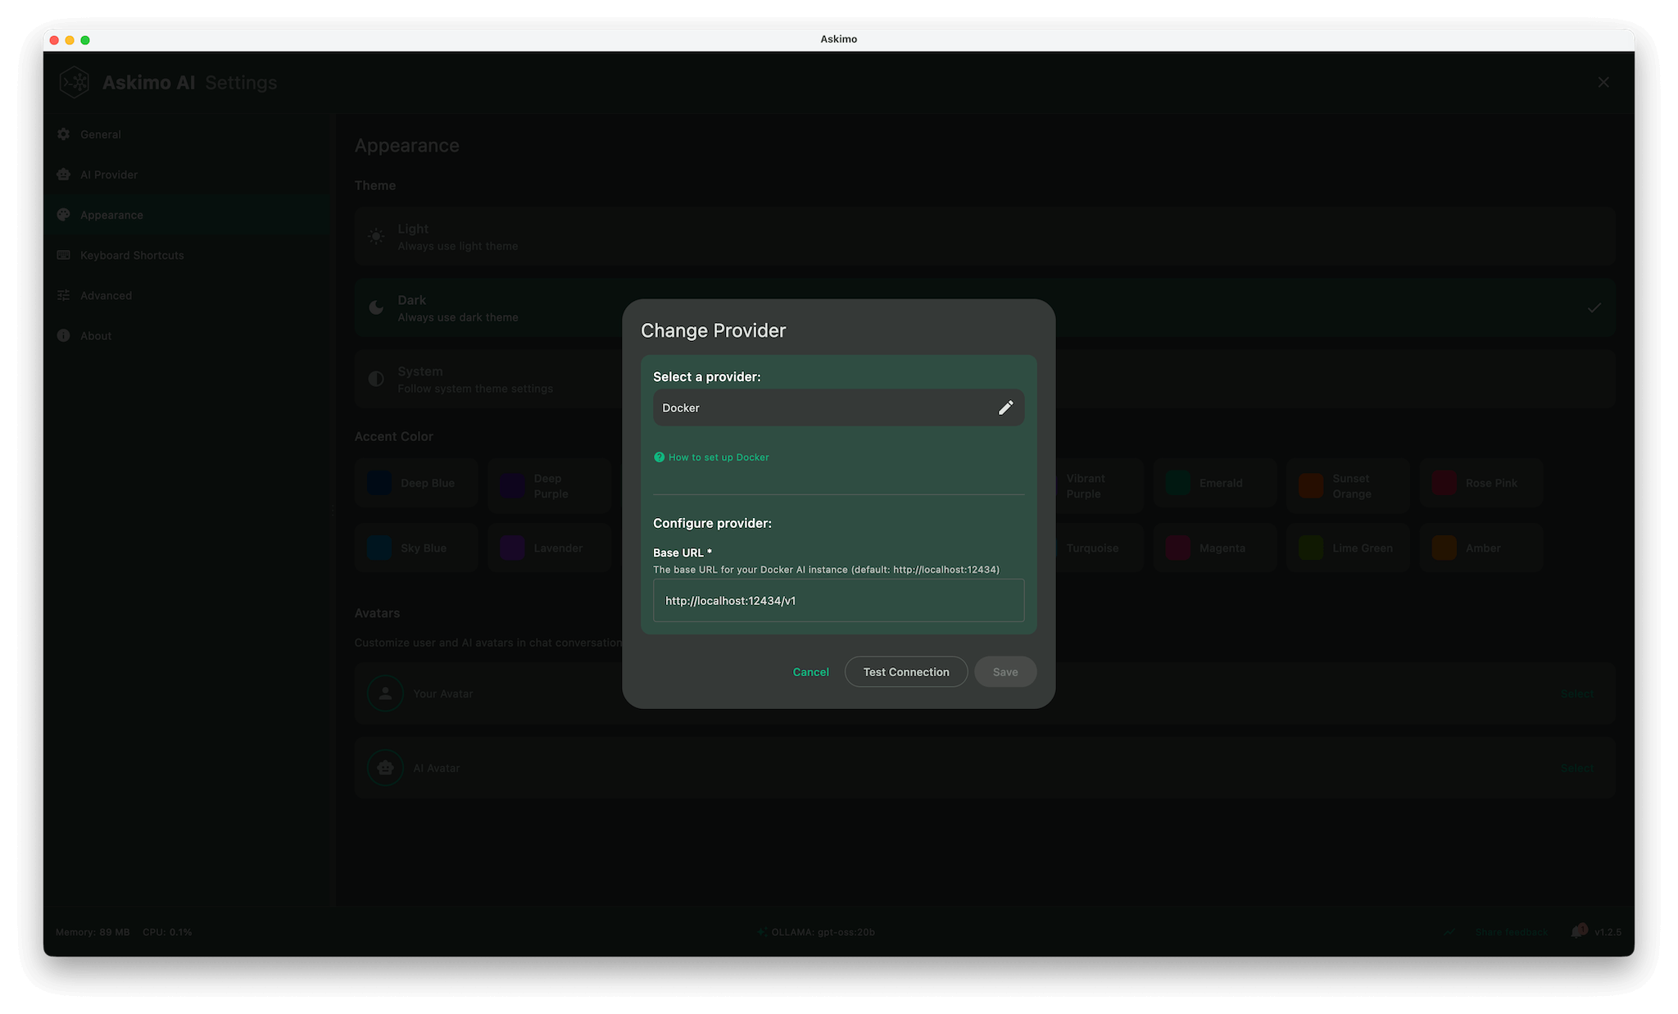Viewport: 1678px width, 1014px height.
Task: Open General settings via the gear icon
Action: click(63, 134)
